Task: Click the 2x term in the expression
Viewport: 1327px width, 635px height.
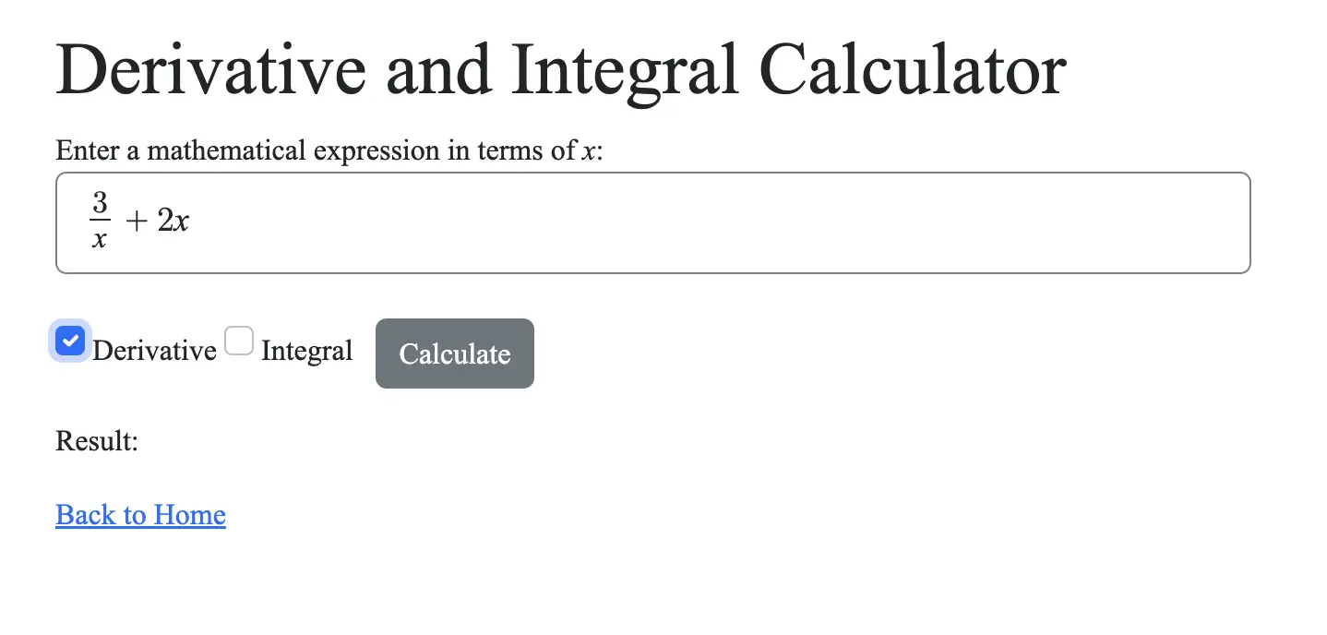Action: pyautogui.click(x=173, y=222)
